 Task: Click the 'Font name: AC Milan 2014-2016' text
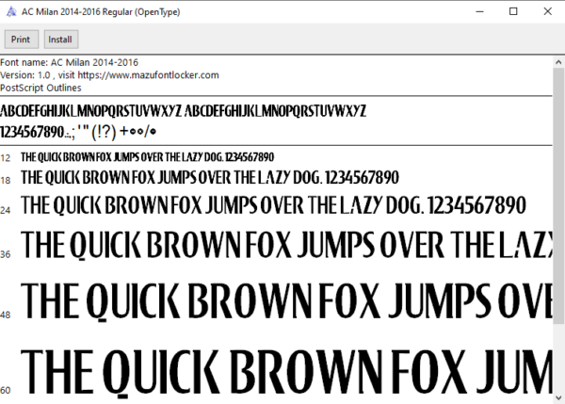click(x=69, y=62)
